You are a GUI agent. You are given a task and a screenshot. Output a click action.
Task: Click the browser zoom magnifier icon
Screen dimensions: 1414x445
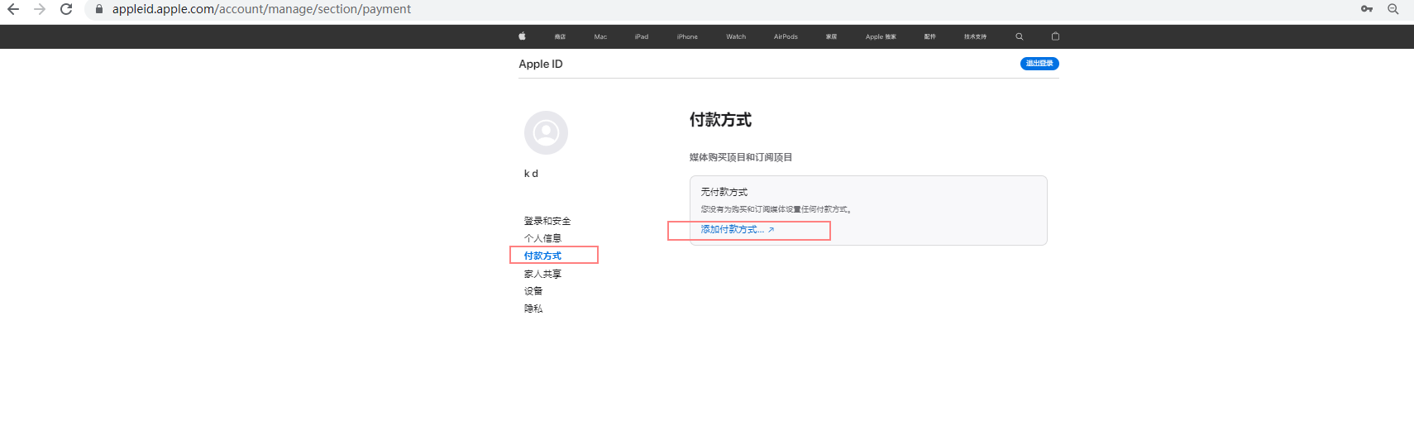pos(1393,9)
